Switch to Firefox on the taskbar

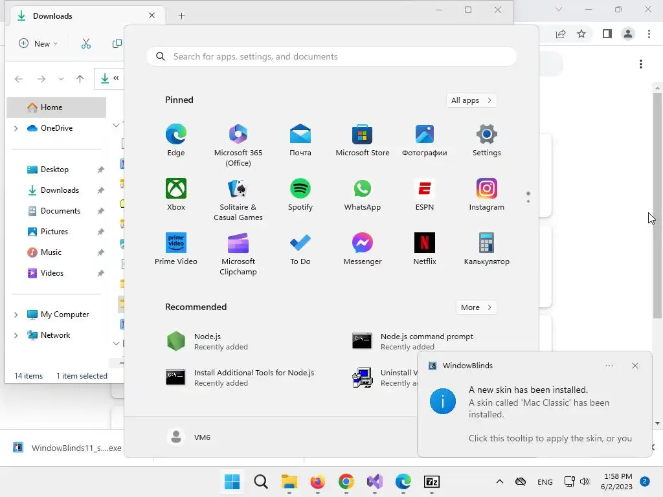point(317,481)
